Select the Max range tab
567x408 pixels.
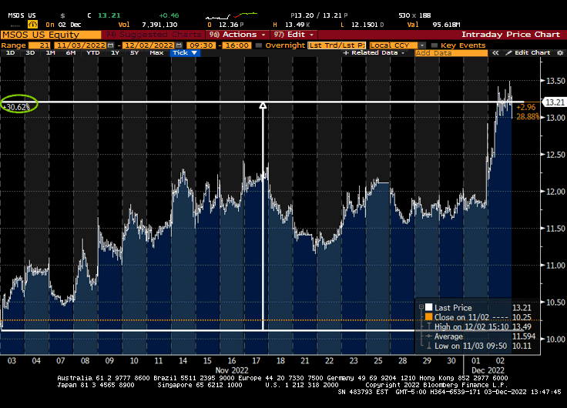tap(156, 53)
